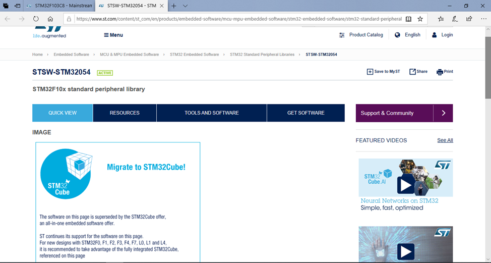Click the browser share icon
491x263 pixels.
(469, 19)
